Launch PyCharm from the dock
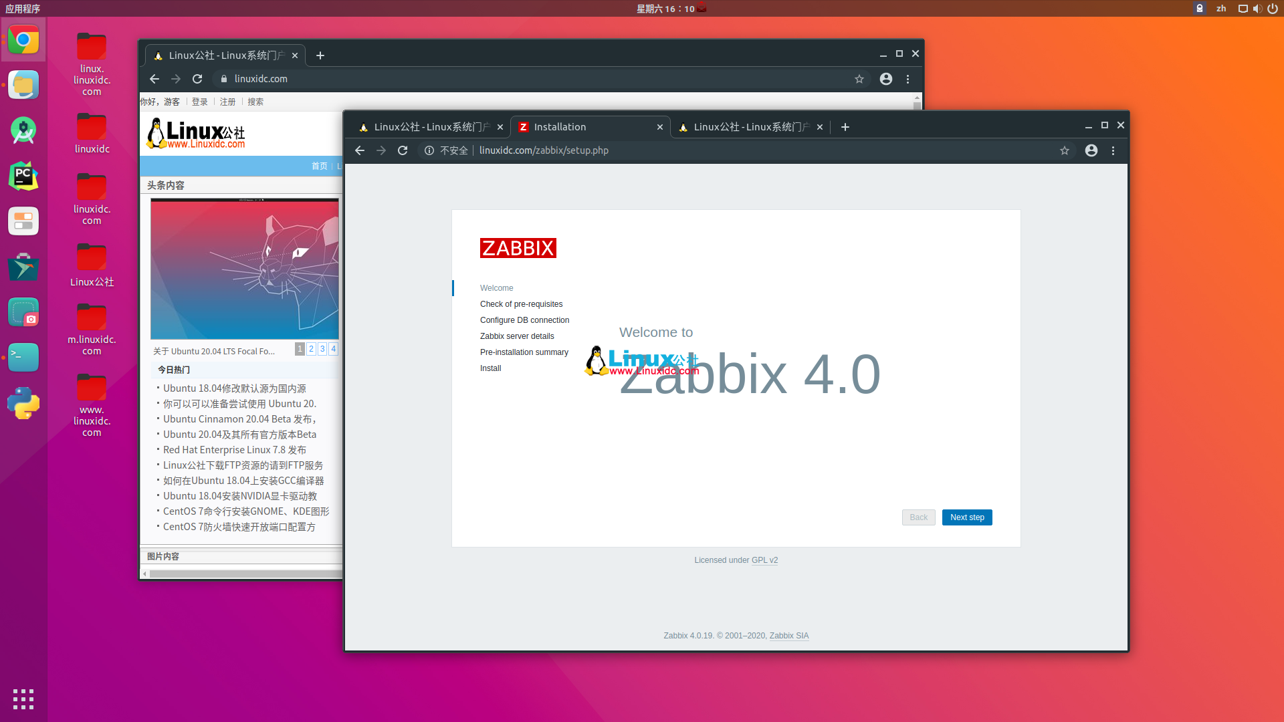1284x722 pixels. pos(23,176)
